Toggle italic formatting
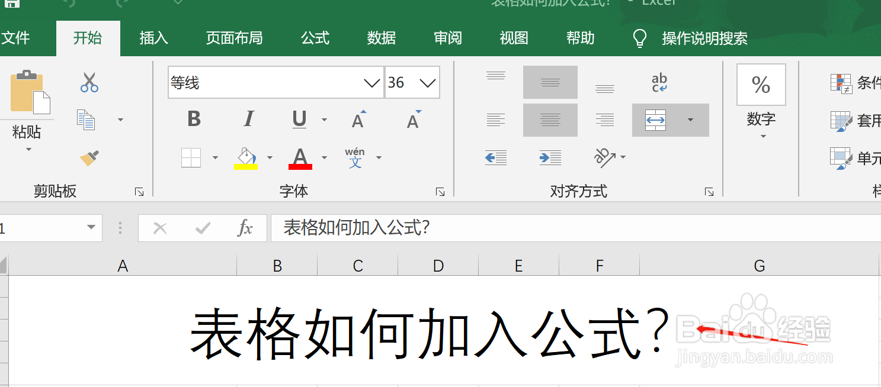 point(248,120)
